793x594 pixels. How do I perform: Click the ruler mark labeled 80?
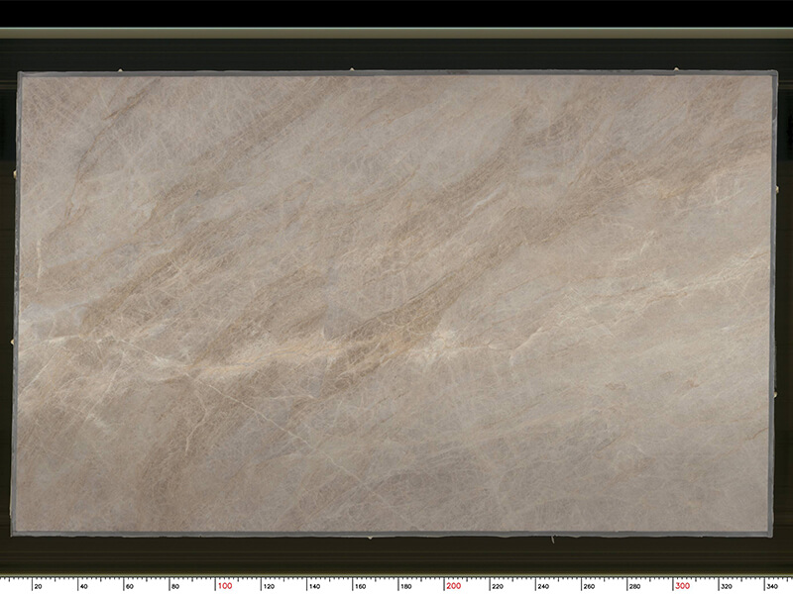175,586
